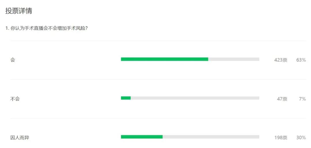Choose the 会 option label

tap(13, 60)
